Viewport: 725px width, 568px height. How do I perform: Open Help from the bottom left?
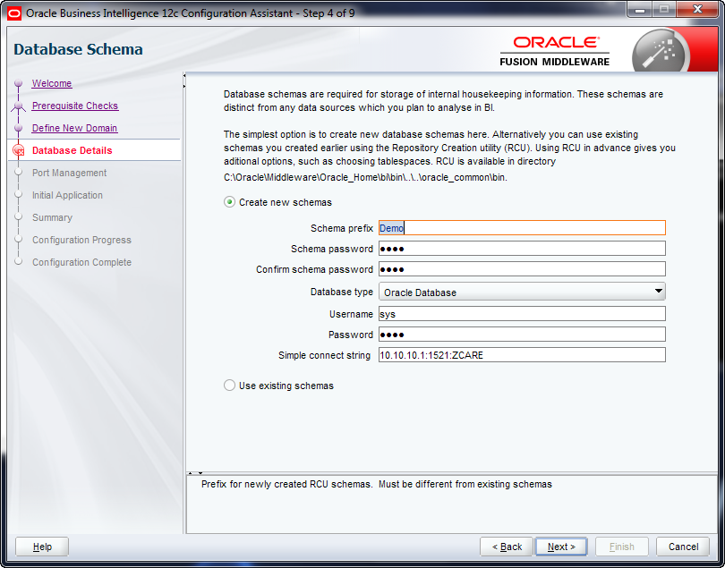click(41, 546)
